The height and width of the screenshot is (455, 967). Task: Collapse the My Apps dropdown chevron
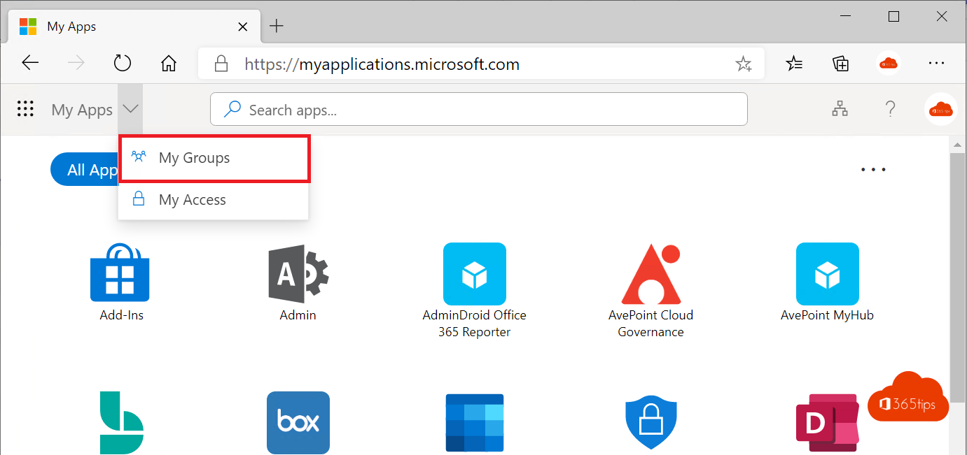130,109
